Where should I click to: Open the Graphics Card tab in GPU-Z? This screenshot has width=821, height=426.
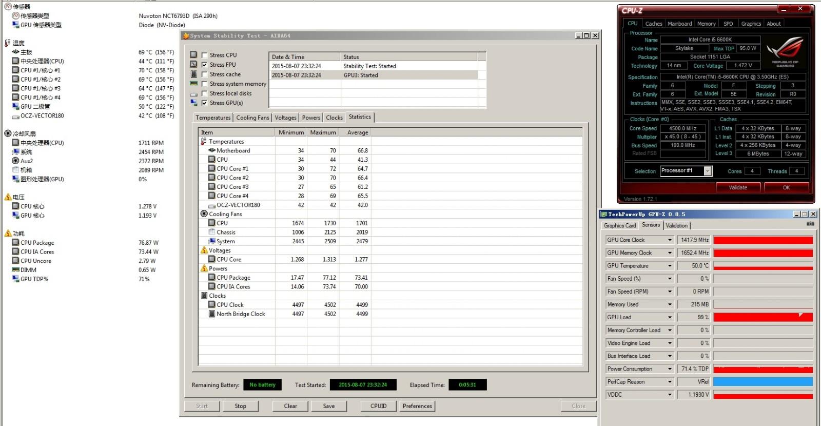point(620,225)
